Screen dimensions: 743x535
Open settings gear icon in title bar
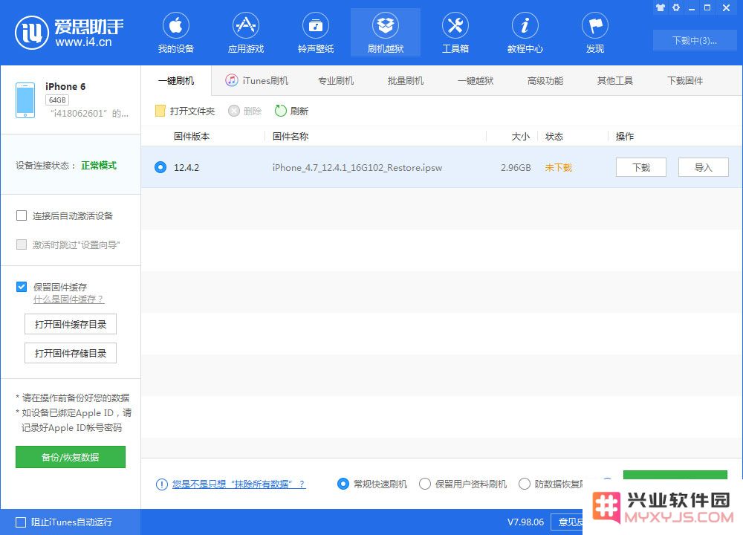pos(676,7)
